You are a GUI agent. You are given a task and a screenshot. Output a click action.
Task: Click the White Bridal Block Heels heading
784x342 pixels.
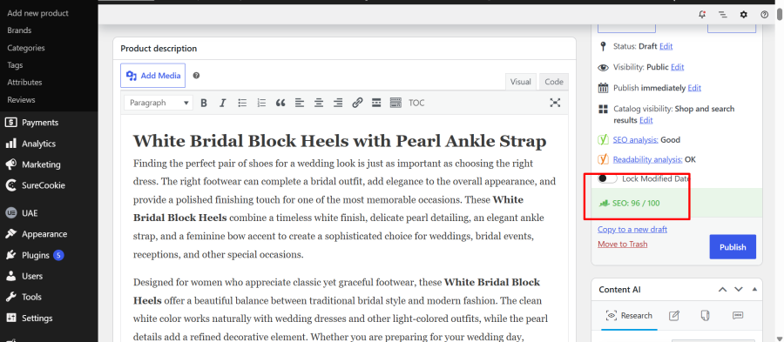pos(340,141)
